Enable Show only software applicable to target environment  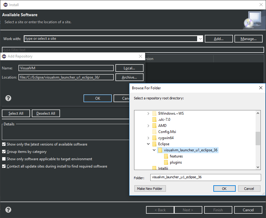tap(4, 159)
